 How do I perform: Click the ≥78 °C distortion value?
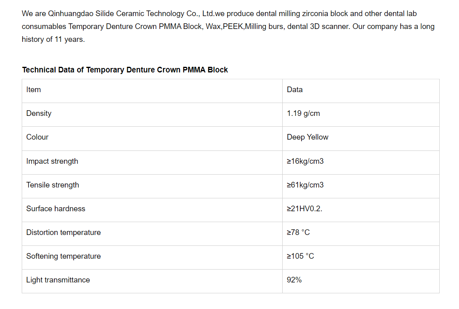click(298, 233)
